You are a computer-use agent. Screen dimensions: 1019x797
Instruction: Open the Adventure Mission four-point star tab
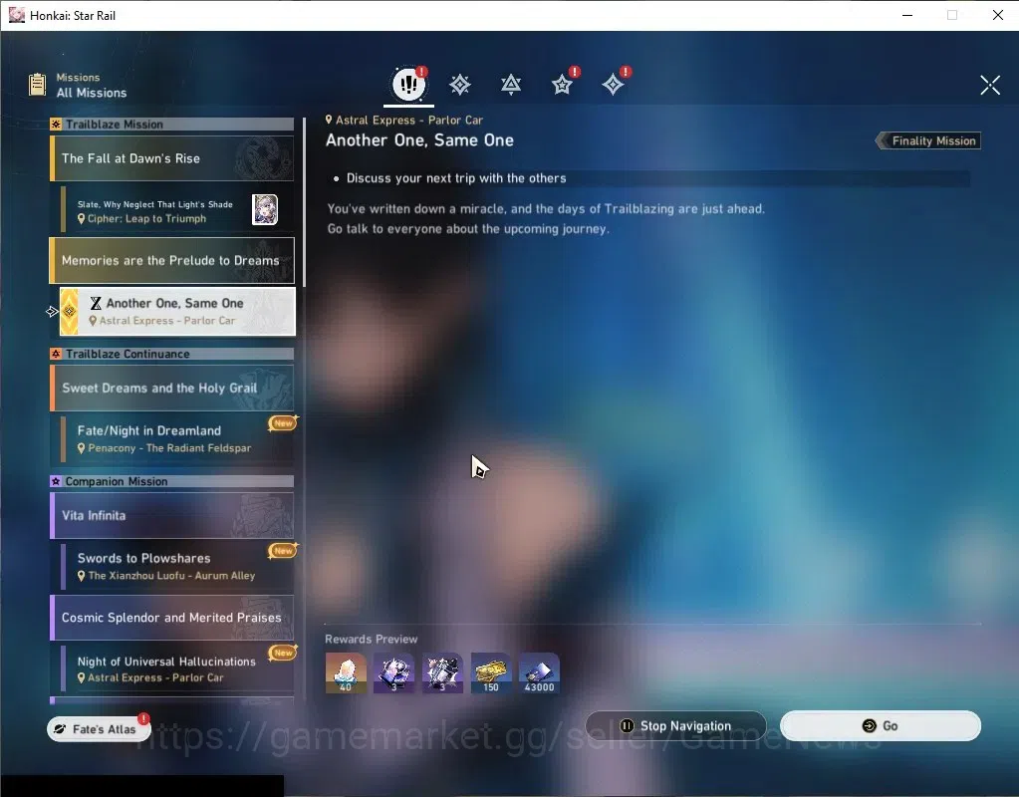coord(613,85)
